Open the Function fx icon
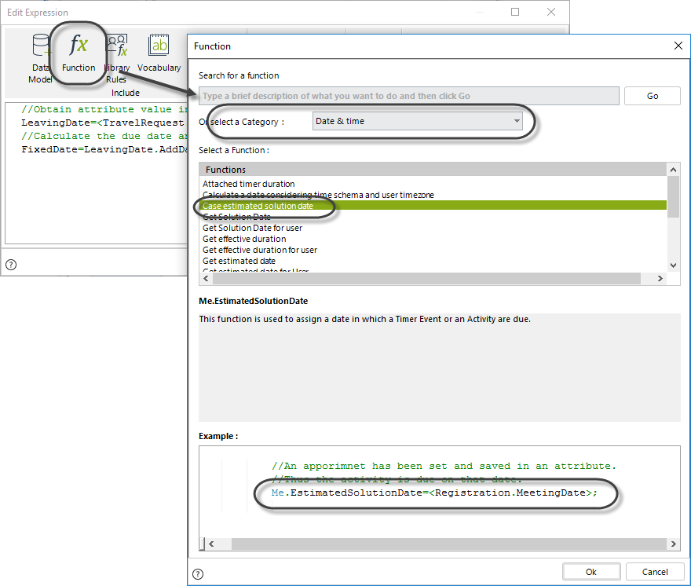691x586 pixels. pos(79,46)
